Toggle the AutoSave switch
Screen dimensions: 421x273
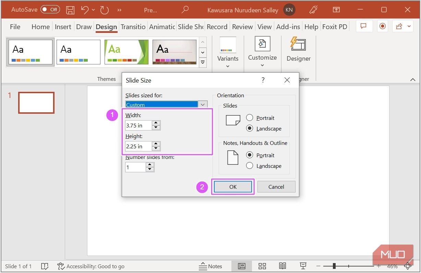50,10
